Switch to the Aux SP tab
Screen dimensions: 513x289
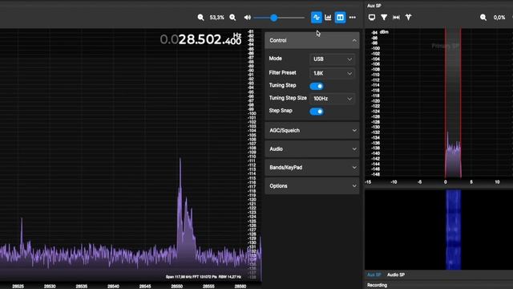click(x=374, y=275)
